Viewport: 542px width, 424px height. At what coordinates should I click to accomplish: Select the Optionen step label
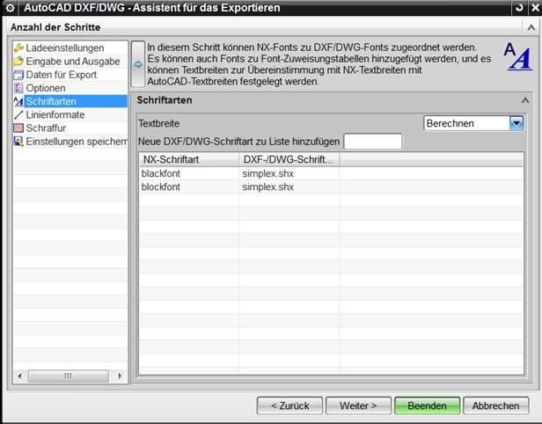pyautogui.click(x=46, y=88)
